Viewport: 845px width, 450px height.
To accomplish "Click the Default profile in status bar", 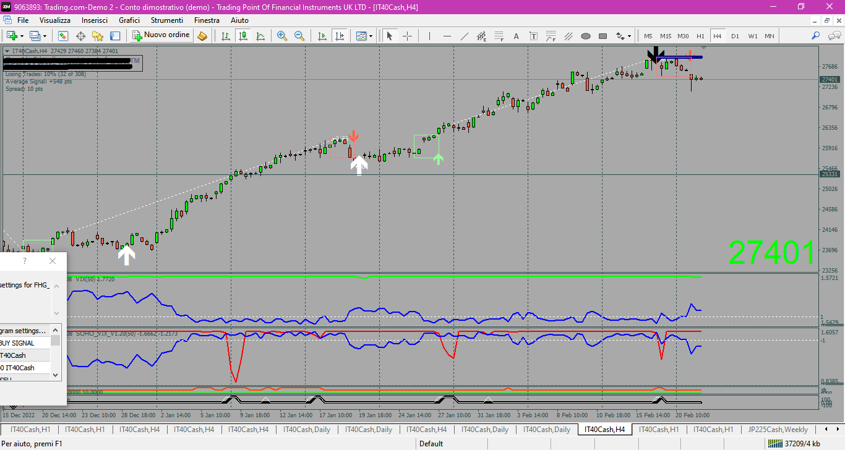I will [431, 443].
